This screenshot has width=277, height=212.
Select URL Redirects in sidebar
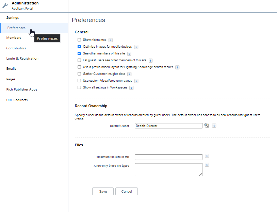pos(17,100)
